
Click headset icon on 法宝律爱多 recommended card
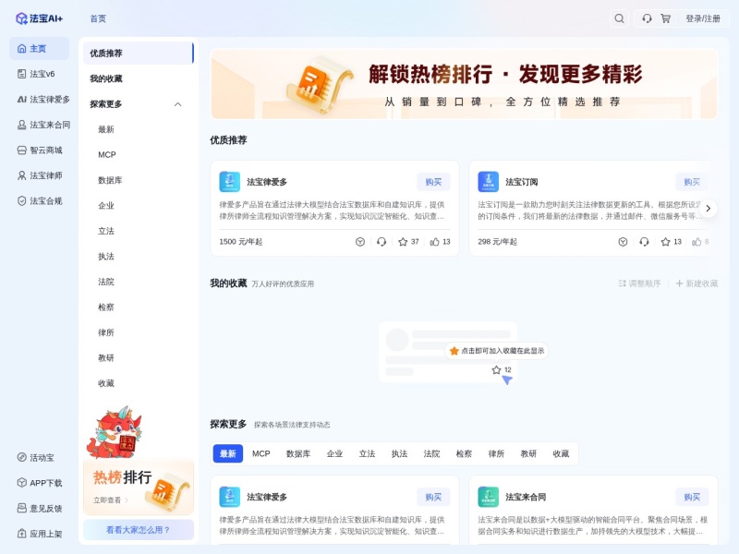pyautogui.click(x=382, y=242)
